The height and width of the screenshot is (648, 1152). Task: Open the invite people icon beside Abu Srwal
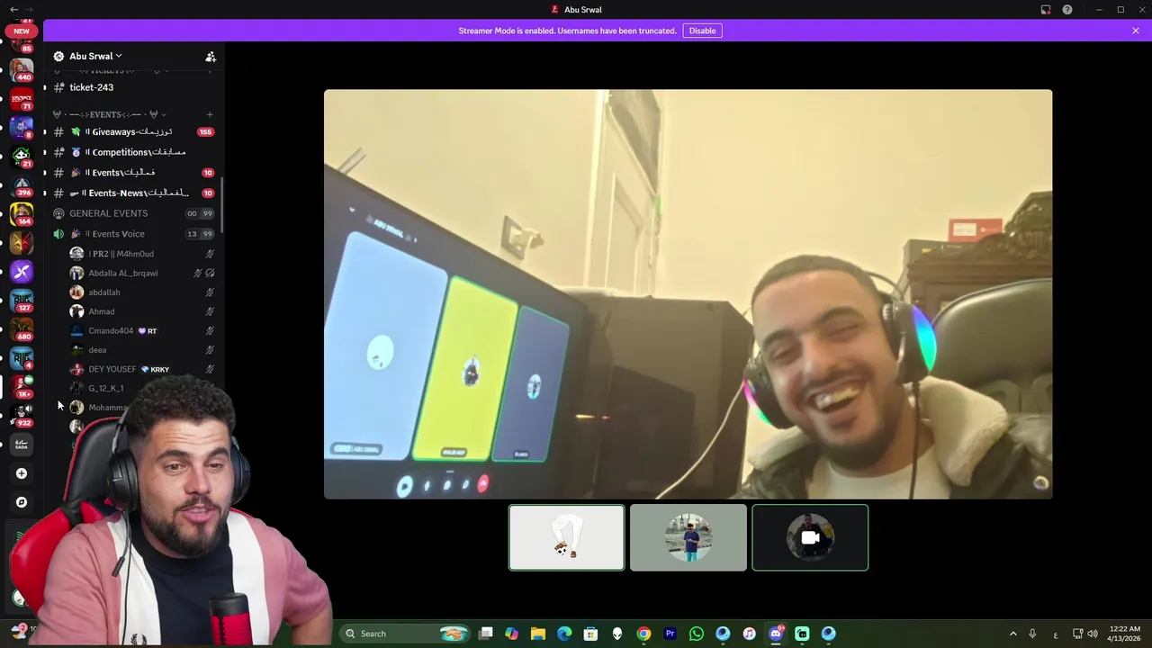[211, 56]
